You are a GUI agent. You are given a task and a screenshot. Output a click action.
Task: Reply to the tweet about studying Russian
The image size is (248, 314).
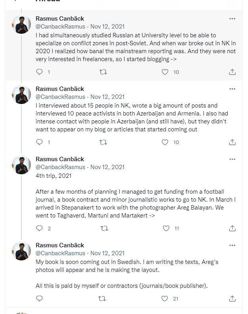[x=40, y=72]
